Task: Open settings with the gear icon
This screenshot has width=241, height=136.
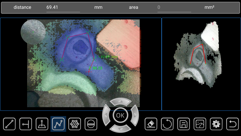Action: (216, 124)
